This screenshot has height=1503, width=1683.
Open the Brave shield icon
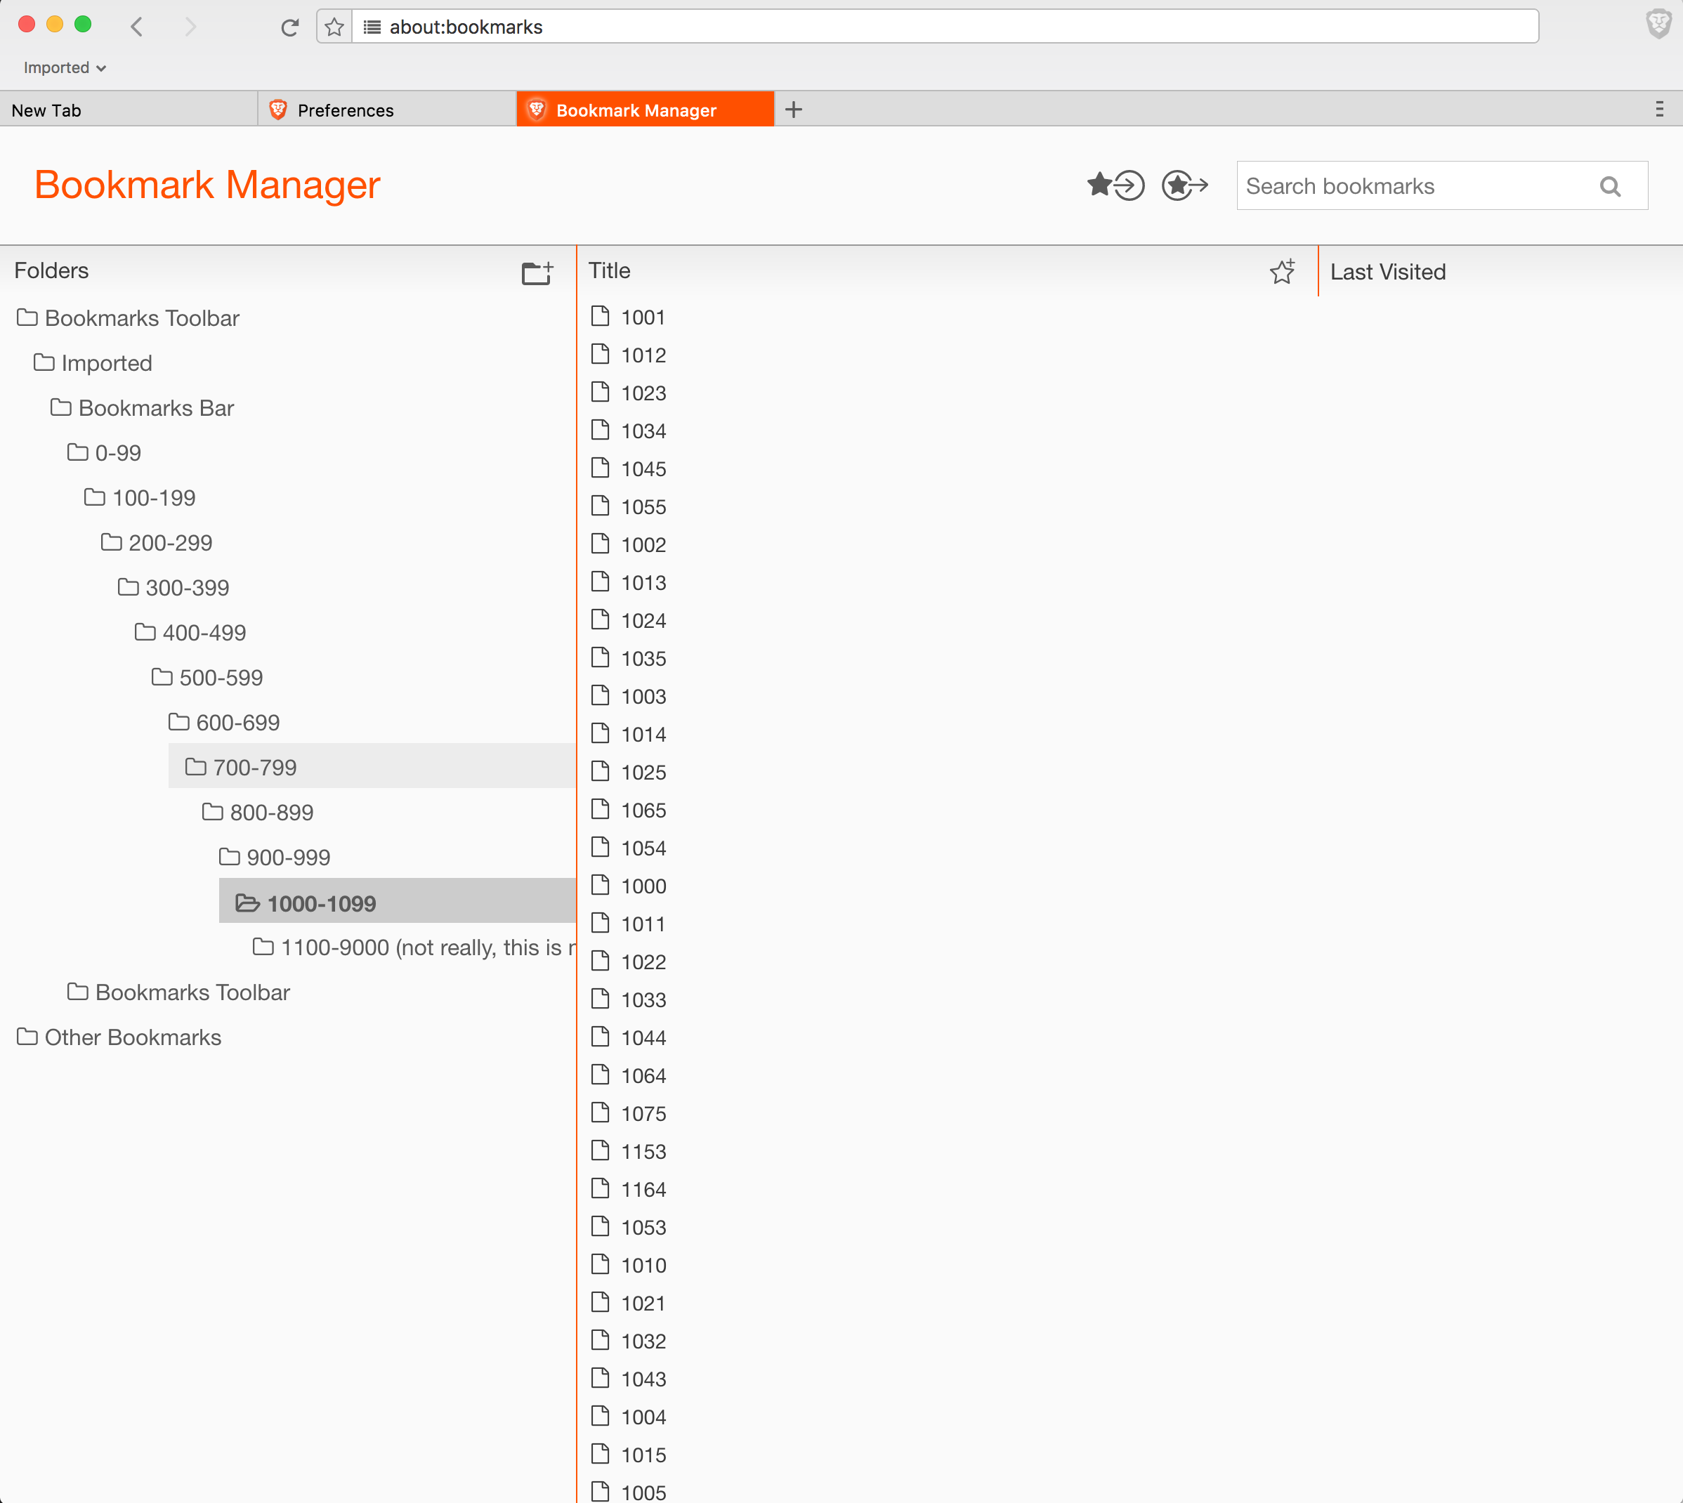click(1658, 25)
